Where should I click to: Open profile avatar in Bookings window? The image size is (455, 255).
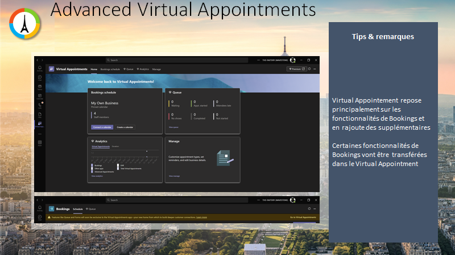point(292,200)
